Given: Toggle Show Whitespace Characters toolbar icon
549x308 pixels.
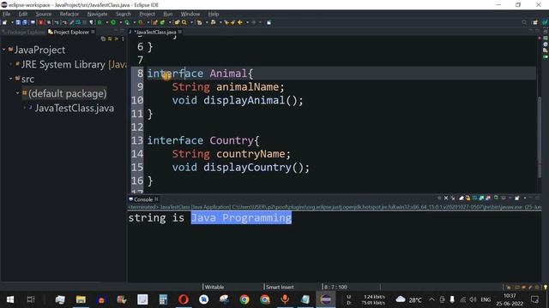Looking at the screenshot, I should (x=92, y=22).
